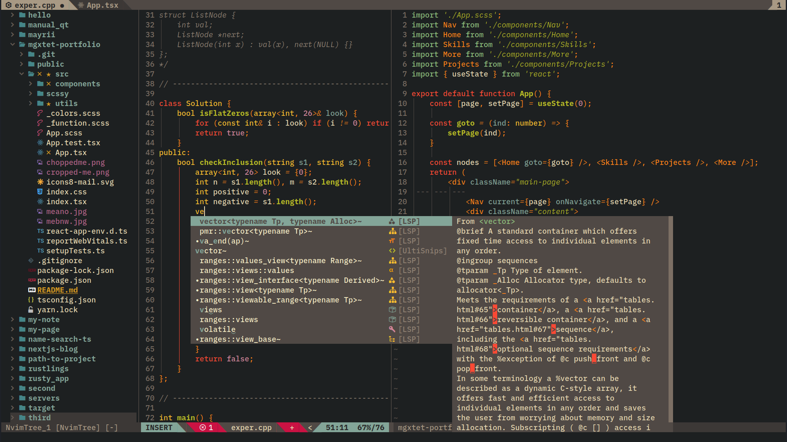The image size is (787, 442).
Task: Select the my-note folder
Action: pyautogui.click(x=44, y=319)
